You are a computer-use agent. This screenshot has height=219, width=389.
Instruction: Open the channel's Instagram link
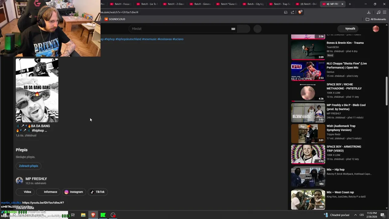pos(74,192)
